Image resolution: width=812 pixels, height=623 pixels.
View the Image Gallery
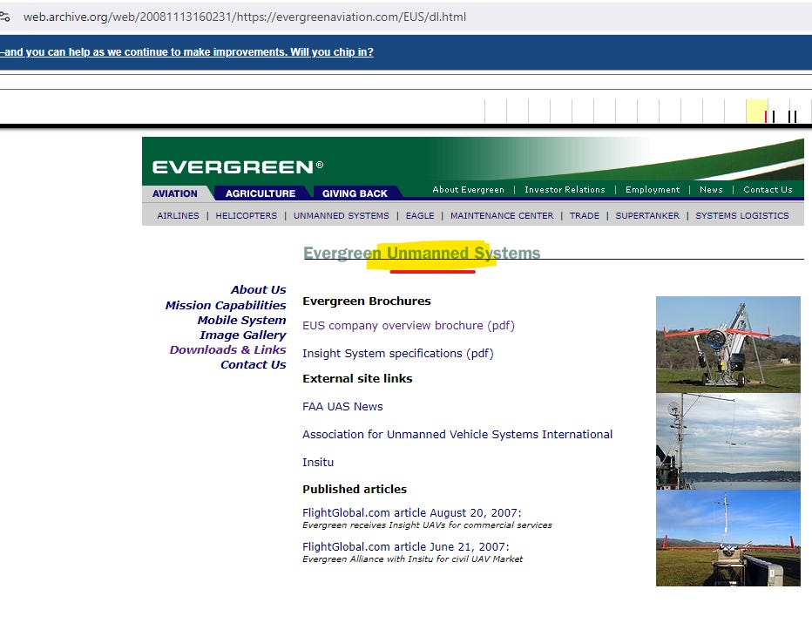[242, 335]
